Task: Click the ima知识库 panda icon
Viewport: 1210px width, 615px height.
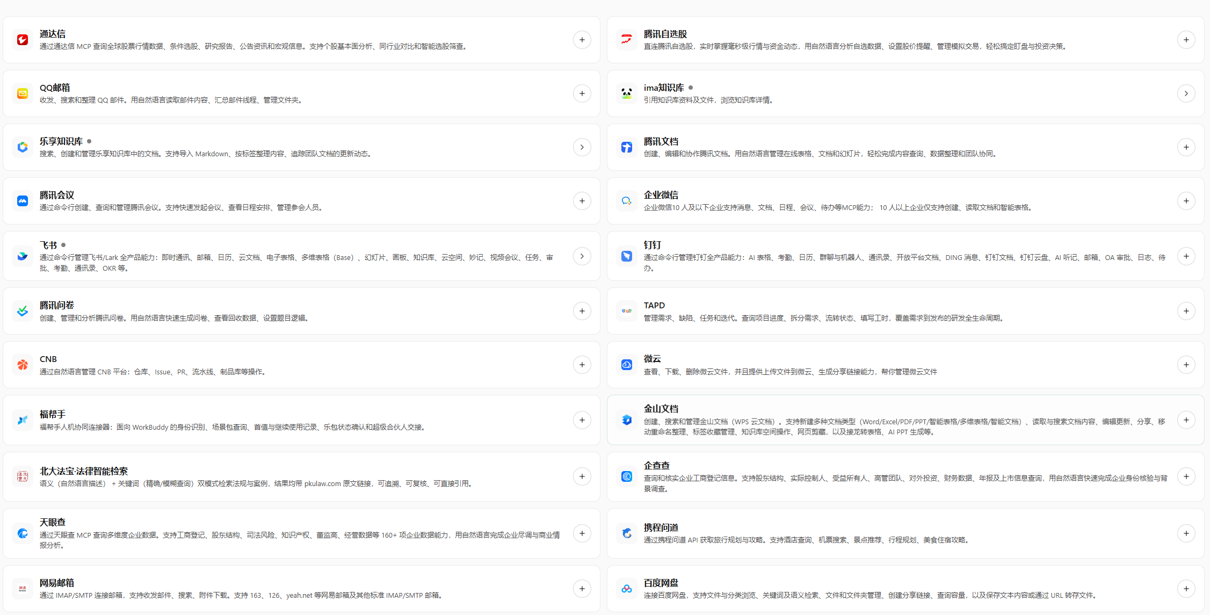Action: point(627,93)
